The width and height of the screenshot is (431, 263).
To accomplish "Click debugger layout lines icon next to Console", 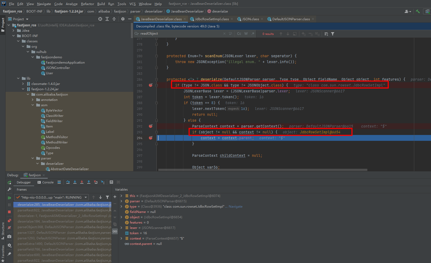I will (59, 182).
